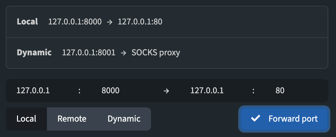Click the SOCKS proxy text
336x137 pixels.
click(156, 53)
